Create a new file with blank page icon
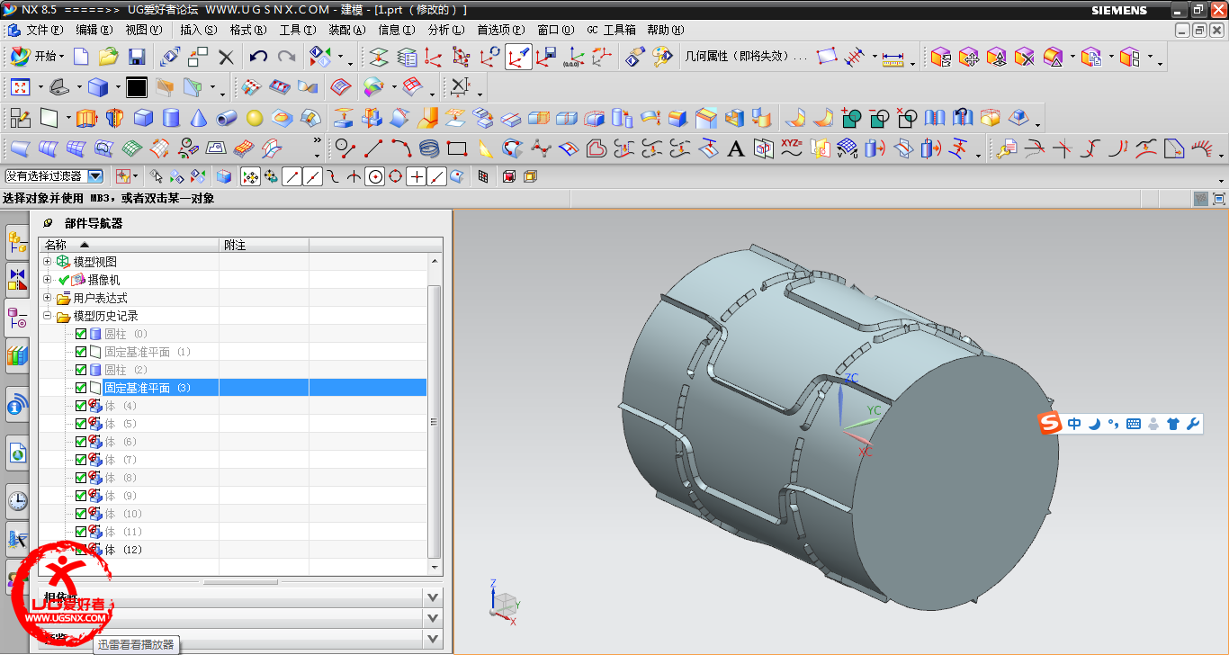This screenshot has height=655, width=1229. click(x=81, y=58)
